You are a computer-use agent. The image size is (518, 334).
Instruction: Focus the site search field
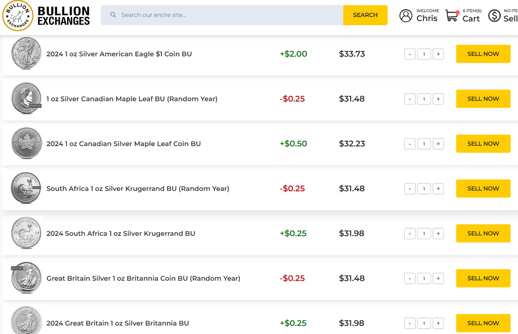click(x=222, y=15)
